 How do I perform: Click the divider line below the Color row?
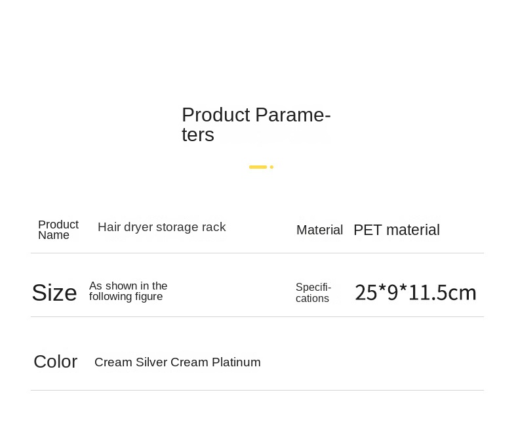257,391
